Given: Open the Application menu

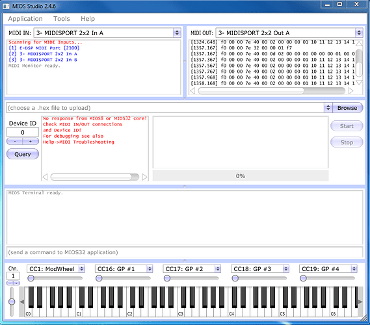Looking at the screenshot, I should pos(25,19).
